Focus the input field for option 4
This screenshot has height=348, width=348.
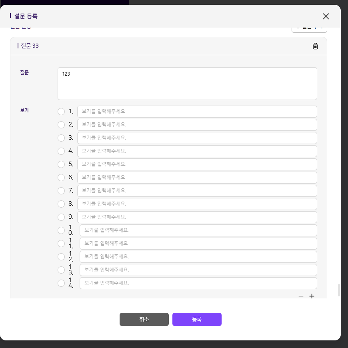(197, 151)
